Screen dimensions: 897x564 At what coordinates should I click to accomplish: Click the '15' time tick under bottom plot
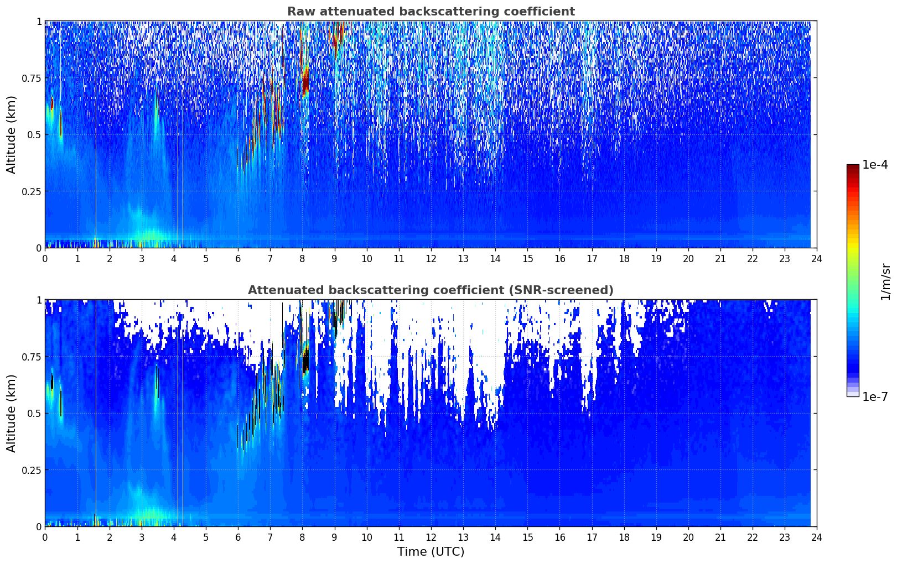527,537
